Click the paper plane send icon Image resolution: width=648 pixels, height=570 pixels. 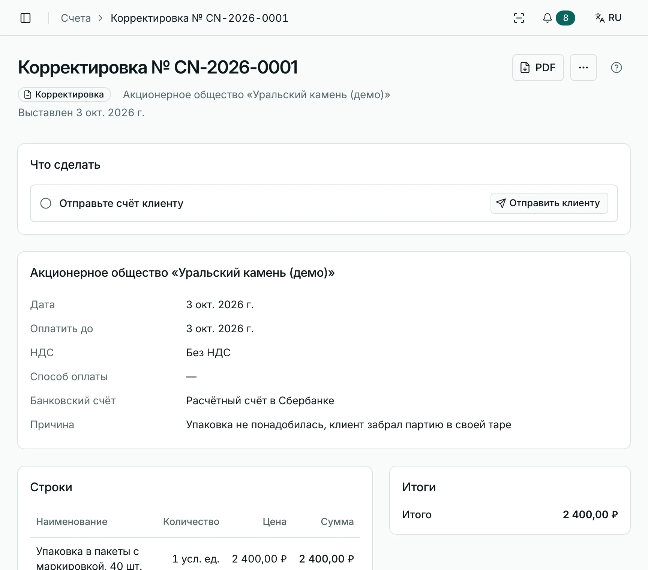[501, 203]
